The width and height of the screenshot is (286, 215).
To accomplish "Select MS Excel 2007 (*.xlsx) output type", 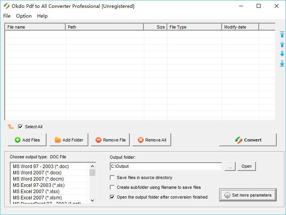I will (x=50, y=191).
